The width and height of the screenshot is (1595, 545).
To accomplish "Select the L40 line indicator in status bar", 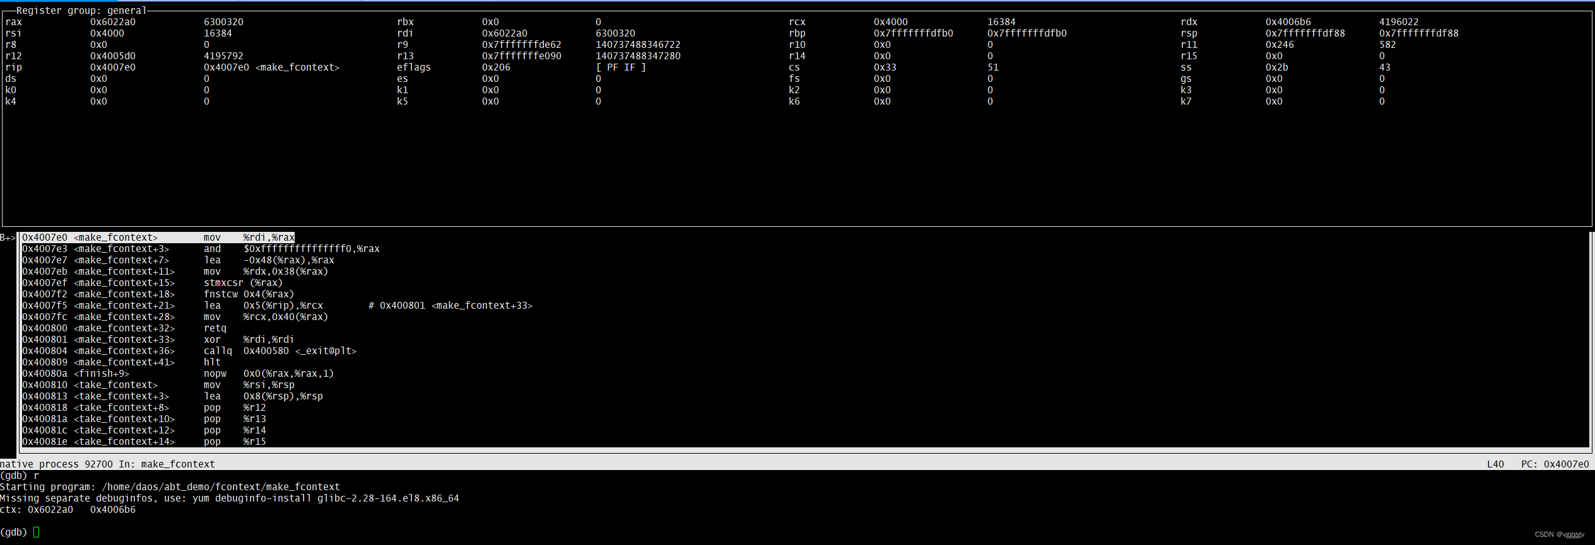I will [1495, 464].
